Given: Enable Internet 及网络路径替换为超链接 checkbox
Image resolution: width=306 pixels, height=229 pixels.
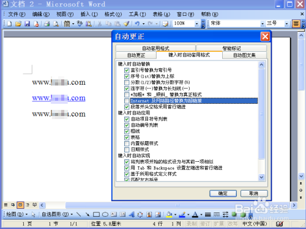Looking at the screenshot, I should [x=127, y=101].
